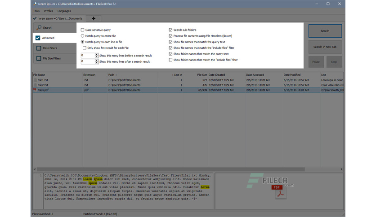This screenshot has width=376, height=217.
Task: Open the Tools menu
Action: [36, 11]
